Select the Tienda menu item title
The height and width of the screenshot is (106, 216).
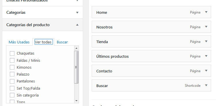point(102,42)
